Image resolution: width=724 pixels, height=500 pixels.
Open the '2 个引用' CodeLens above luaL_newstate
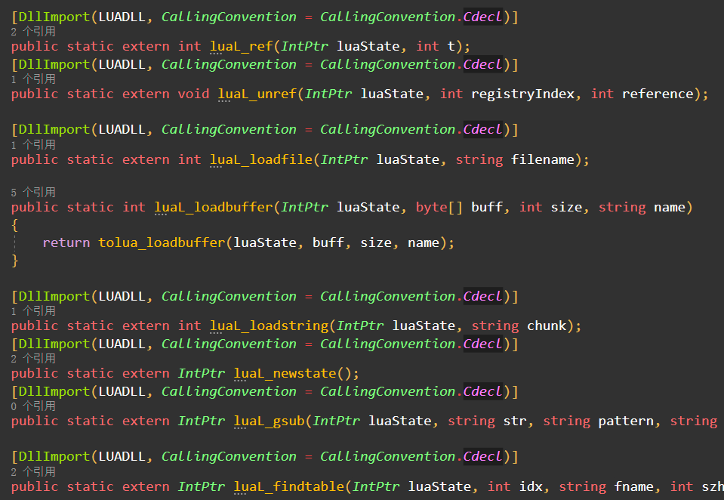[33, 359]
